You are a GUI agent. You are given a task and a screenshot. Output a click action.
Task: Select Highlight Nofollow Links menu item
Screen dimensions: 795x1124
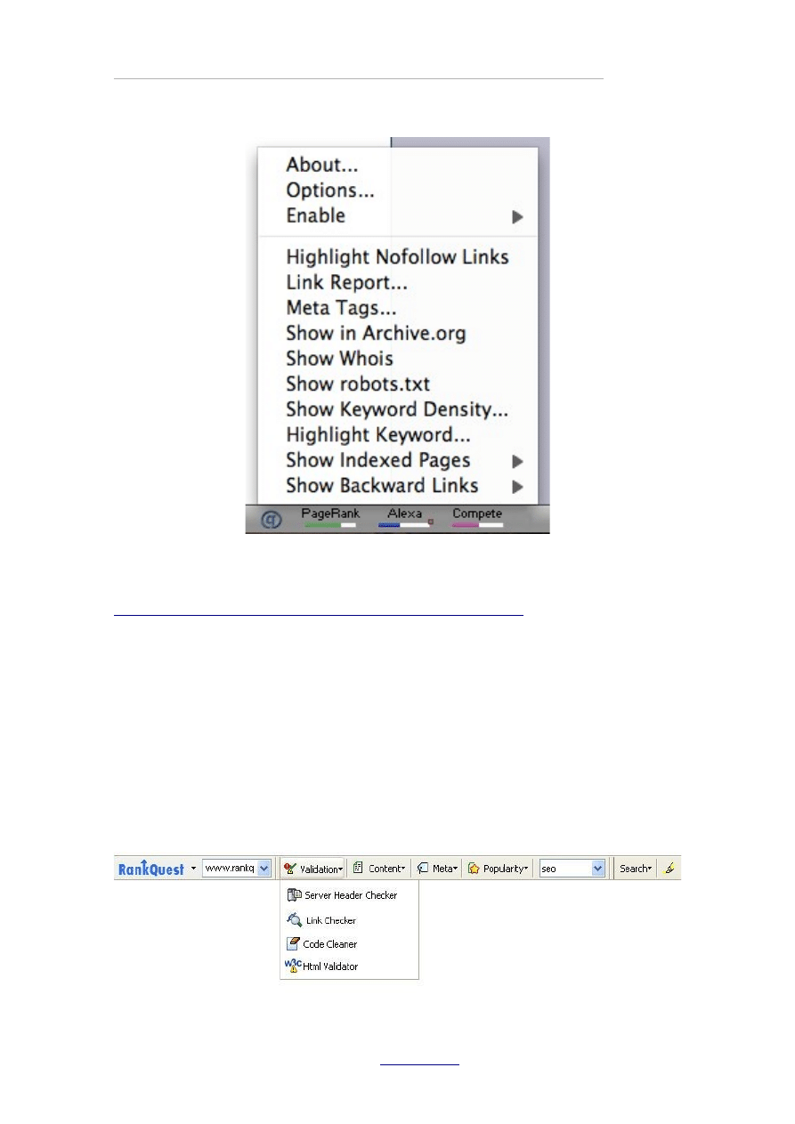click(x=397, y=257)
